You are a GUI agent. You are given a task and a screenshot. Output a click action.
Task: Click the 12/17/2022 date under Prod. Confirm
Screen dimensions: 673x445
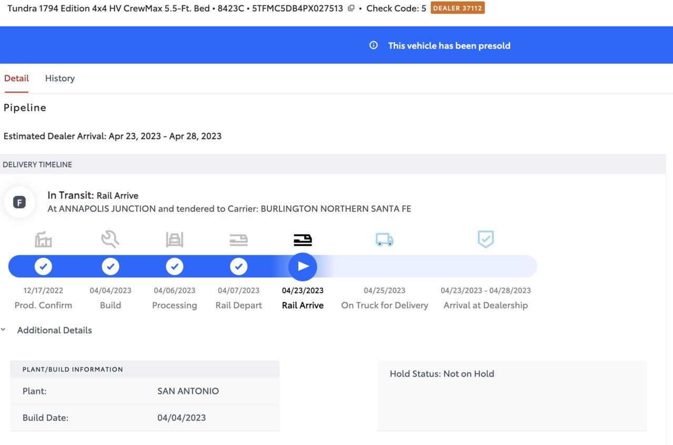tap(43, 291)
